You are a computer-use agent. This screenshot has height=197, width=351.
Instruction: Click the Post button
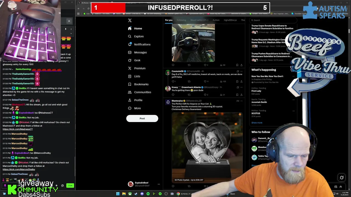(142, 118)
